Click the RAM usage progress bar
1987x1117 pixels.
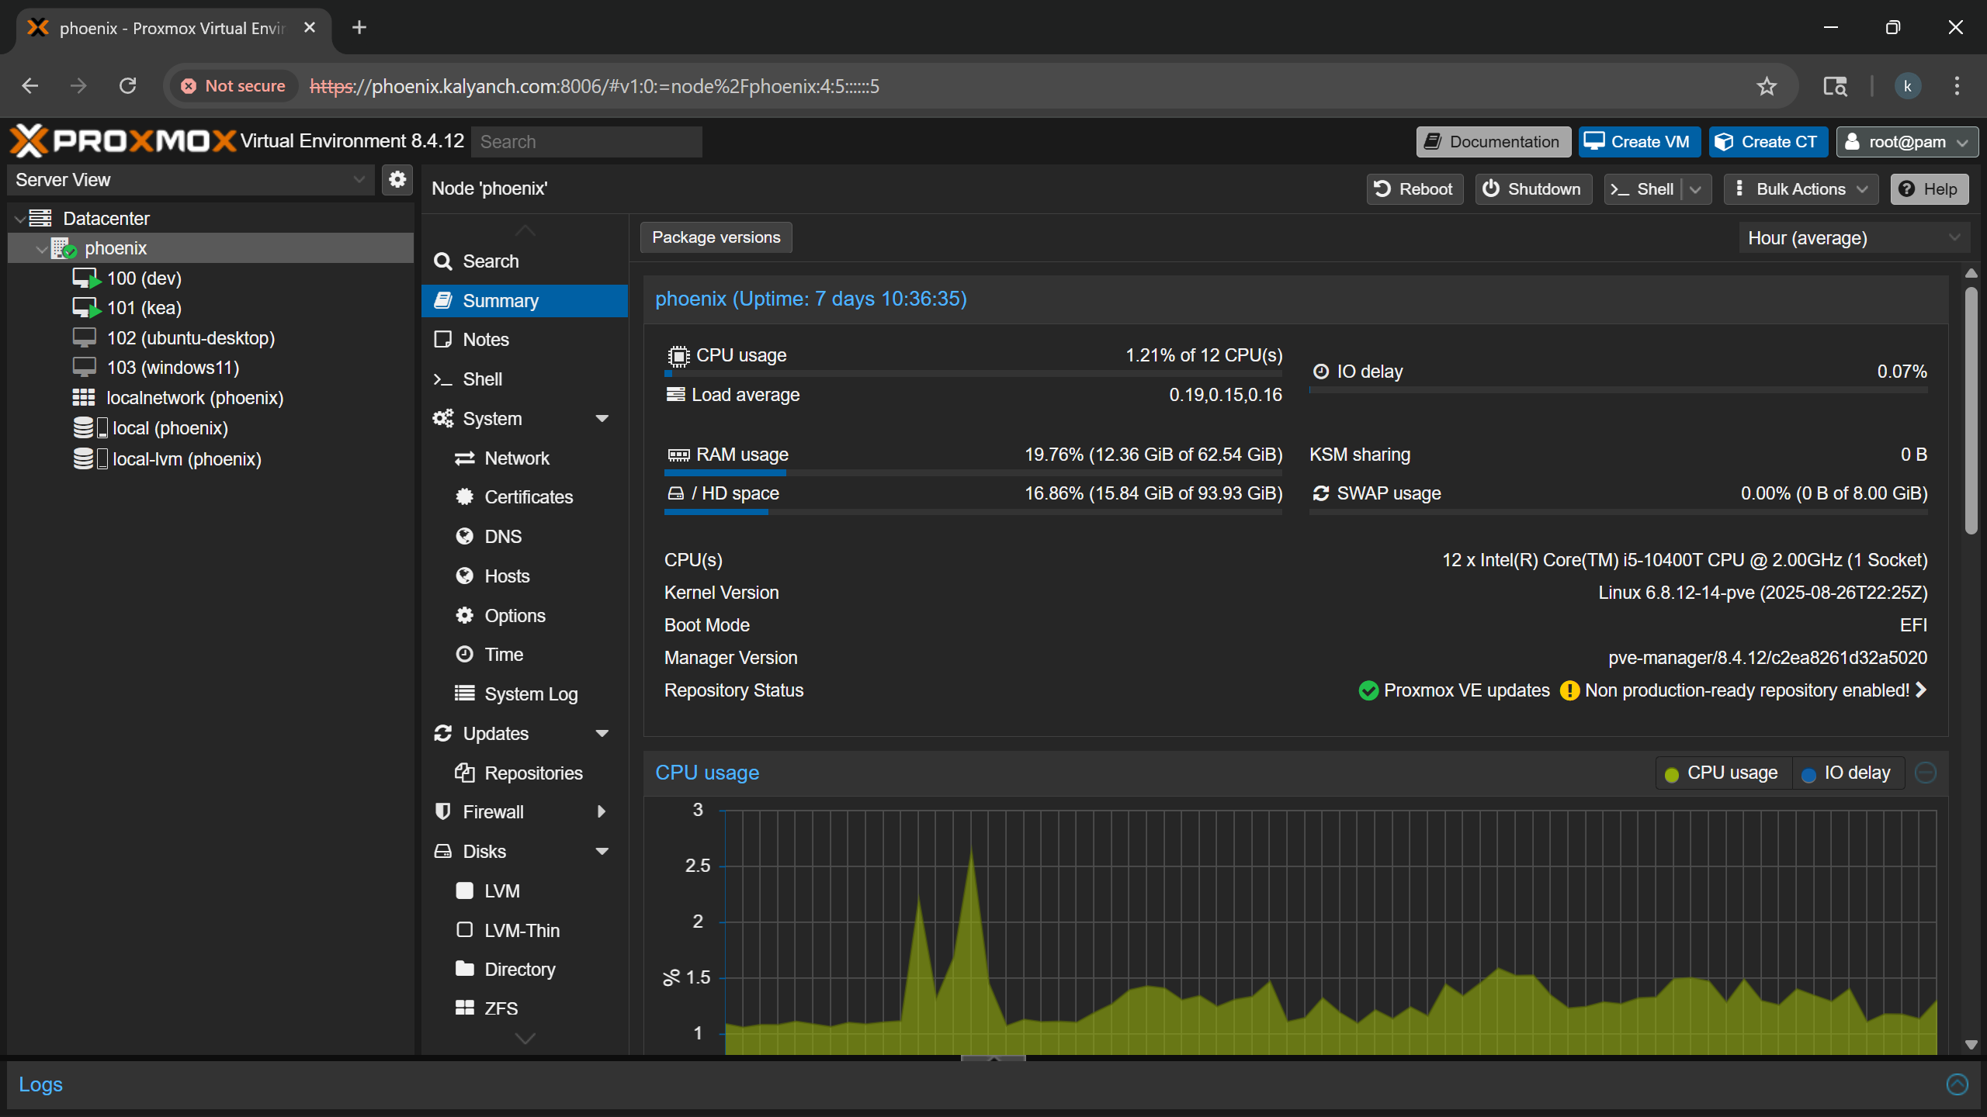(x=974, y=472)
